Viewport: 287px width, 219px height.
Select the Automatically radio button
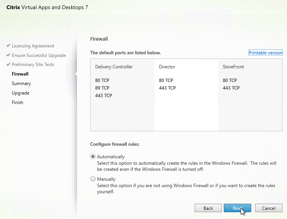[93, 157]
